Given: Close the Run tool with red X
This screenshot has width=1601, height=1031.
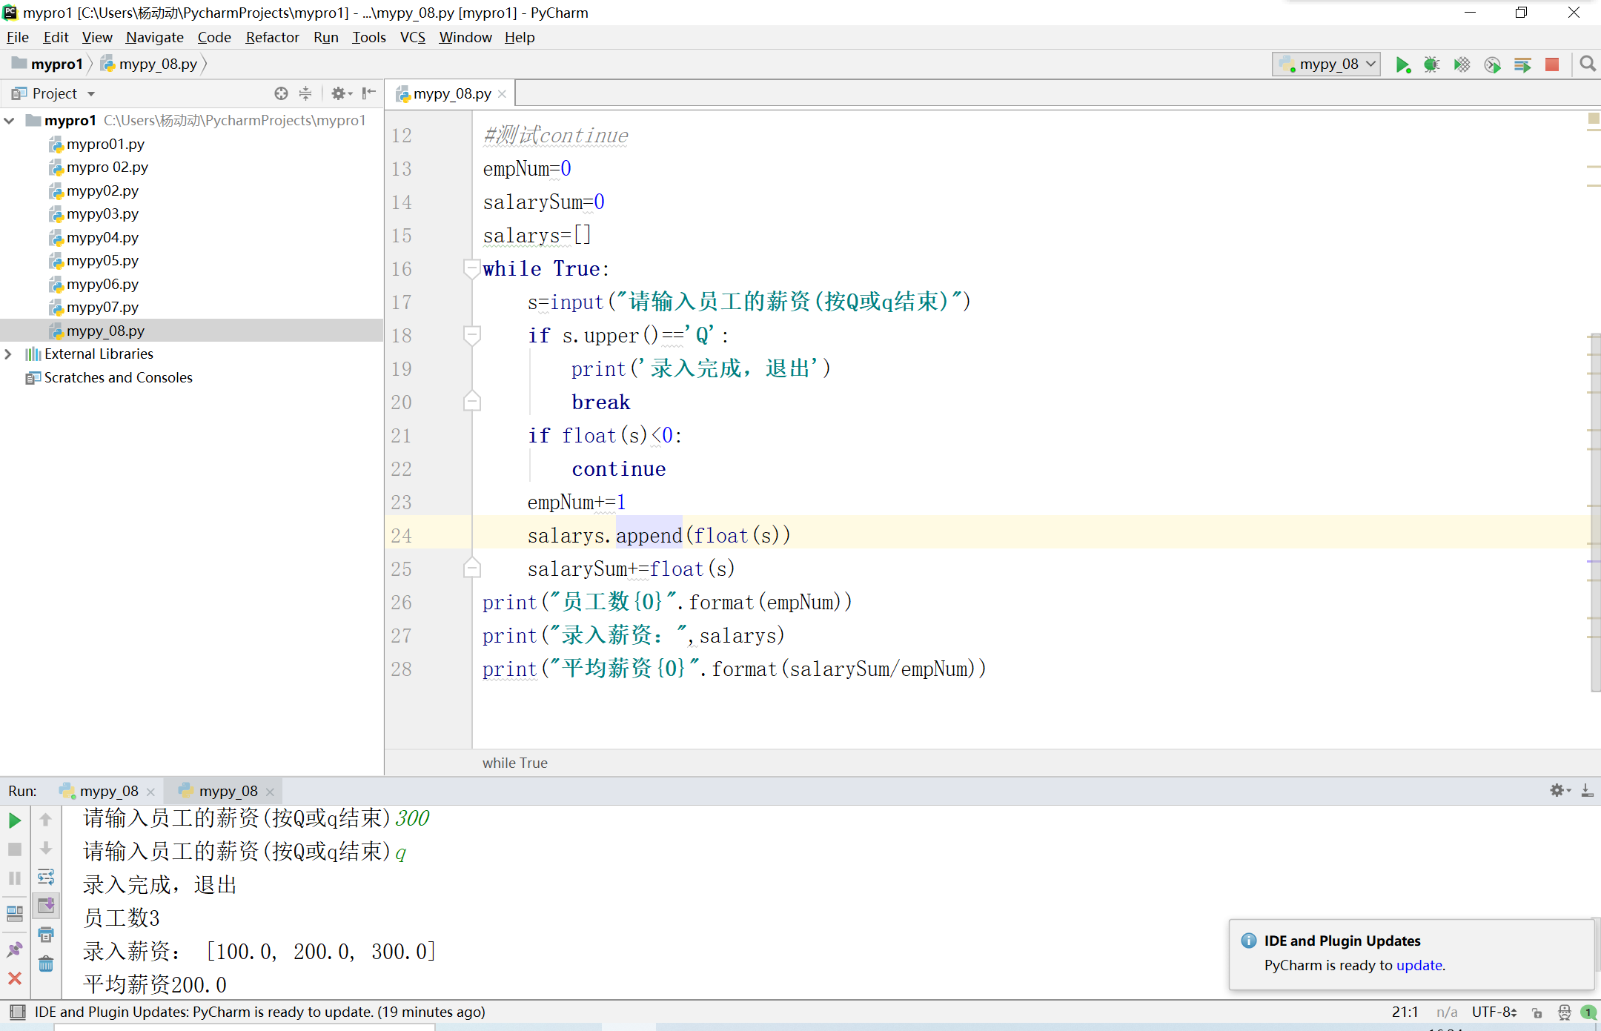Looking at the screenshot, I should tap(14, 978).
